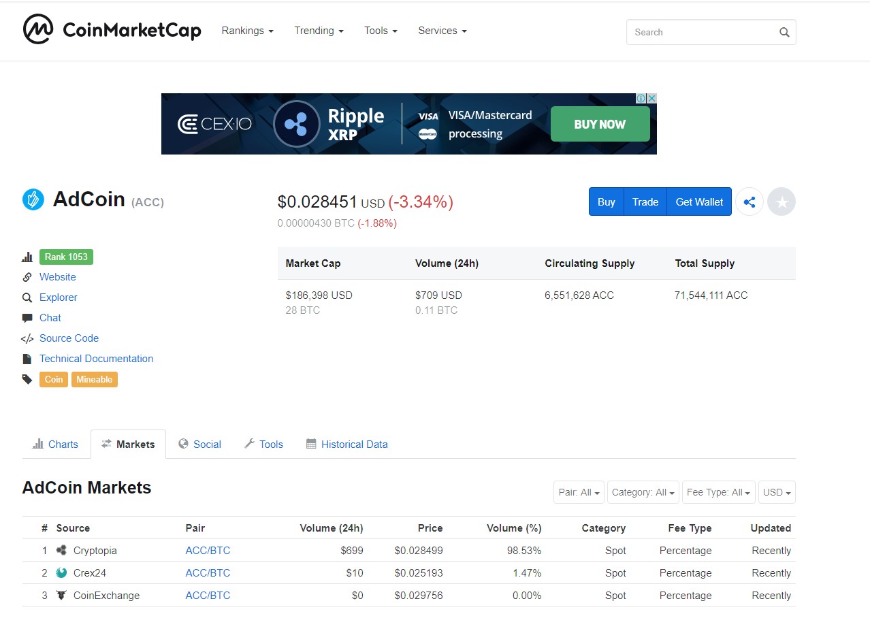This screenshot has height=631, width=870.
Task: Open the Tools tab below coin info
Action: click(x=263, y=444)
